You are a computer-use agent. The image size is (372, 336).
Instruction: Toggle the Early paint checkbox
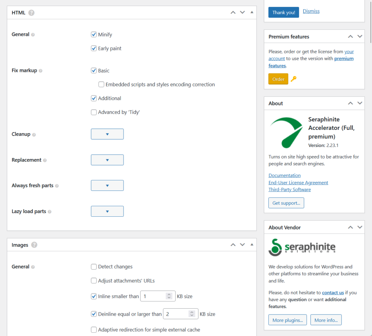[94, 48]
